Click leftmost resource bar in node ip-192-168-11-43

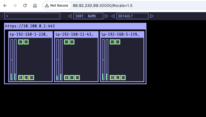57,59
